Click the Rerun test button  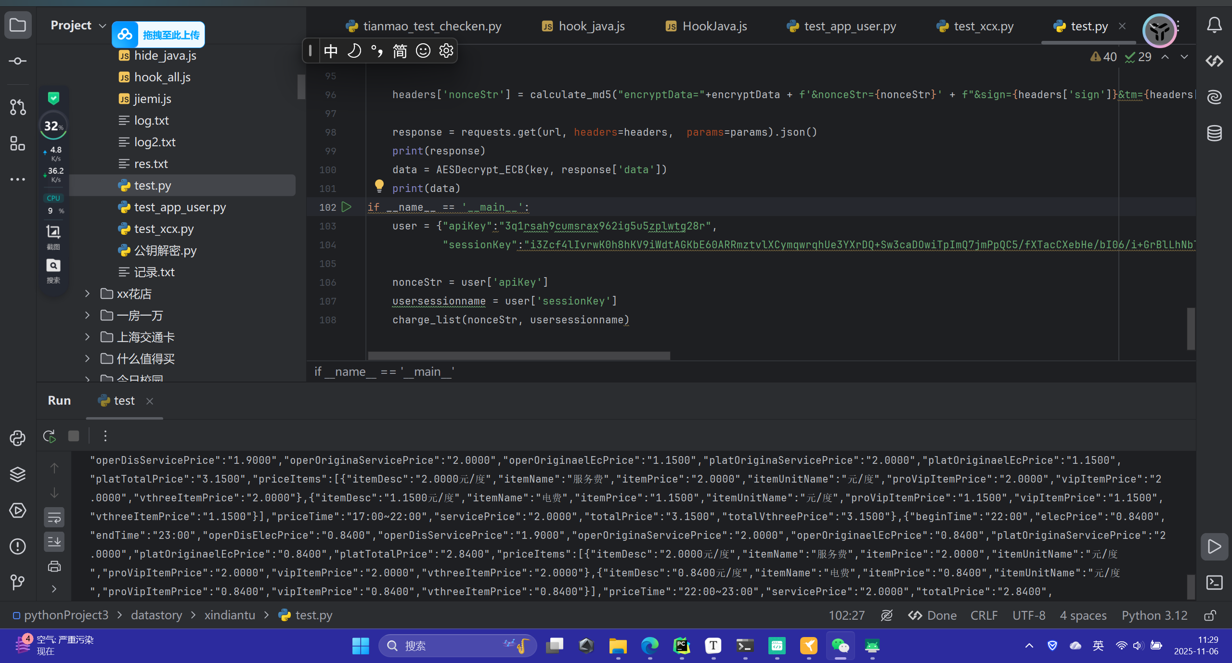tap(50, 436)
